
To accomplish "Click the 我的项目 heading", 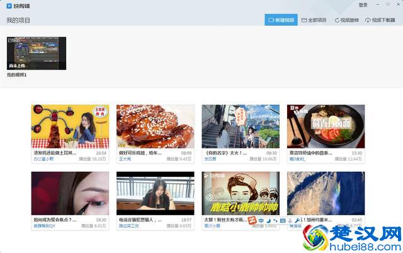I will [x=18, y=20].
